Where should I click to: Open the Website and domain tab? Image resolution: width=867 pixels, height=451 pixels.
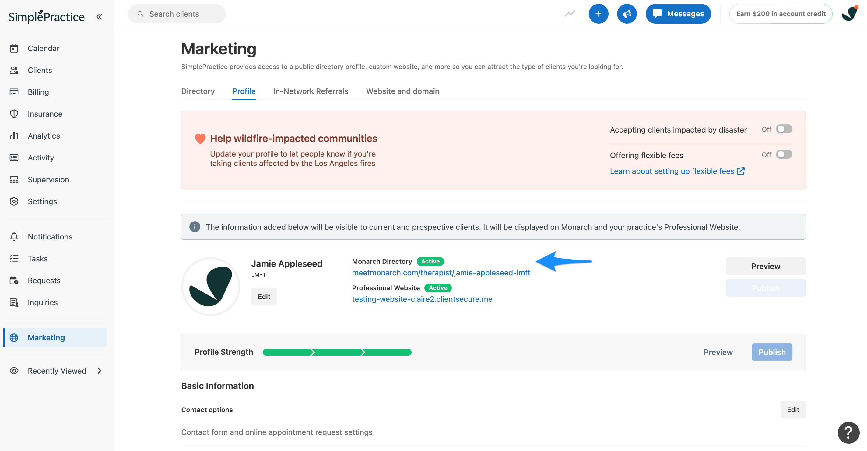(402, 91)
